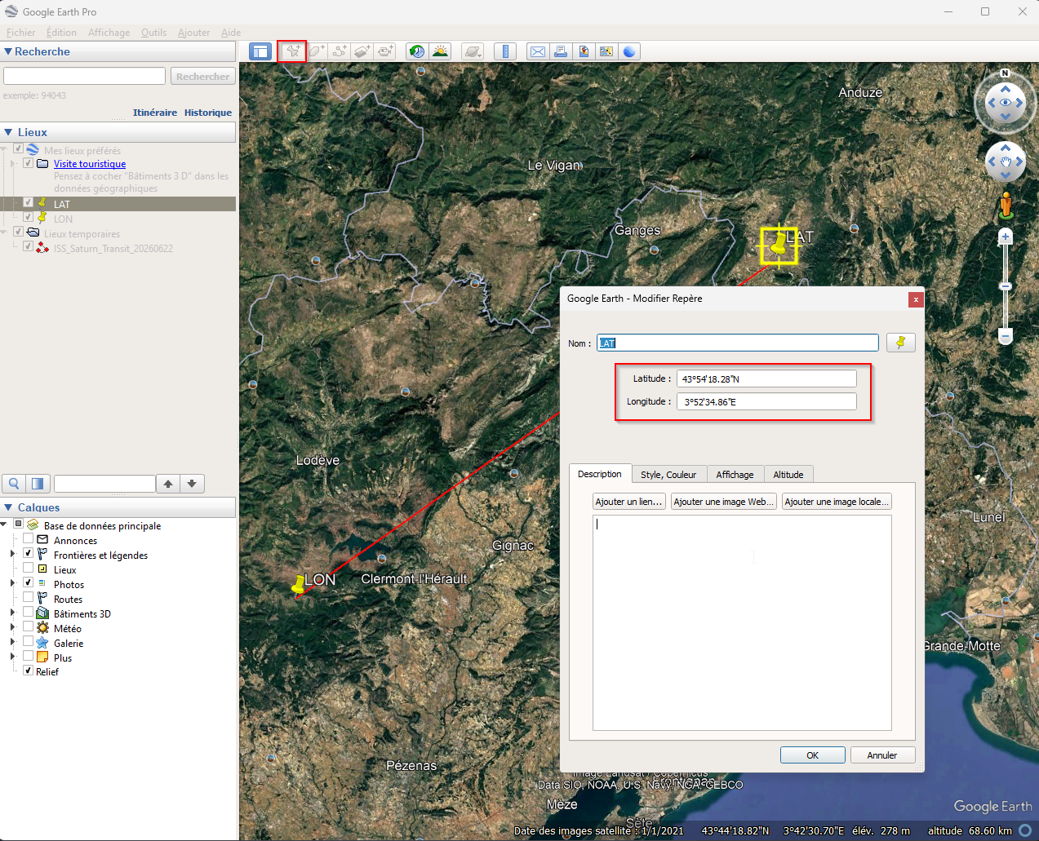Open the Outils menu
This screenshot has width=1039, height=841.
(x=153, y=33)
